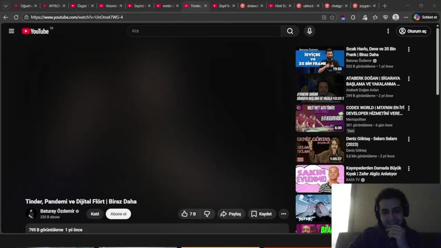The image size is (441, 248).
Task: Open Sıcak Havlu, Deve video thumbnail
Action: pos(320,59)
